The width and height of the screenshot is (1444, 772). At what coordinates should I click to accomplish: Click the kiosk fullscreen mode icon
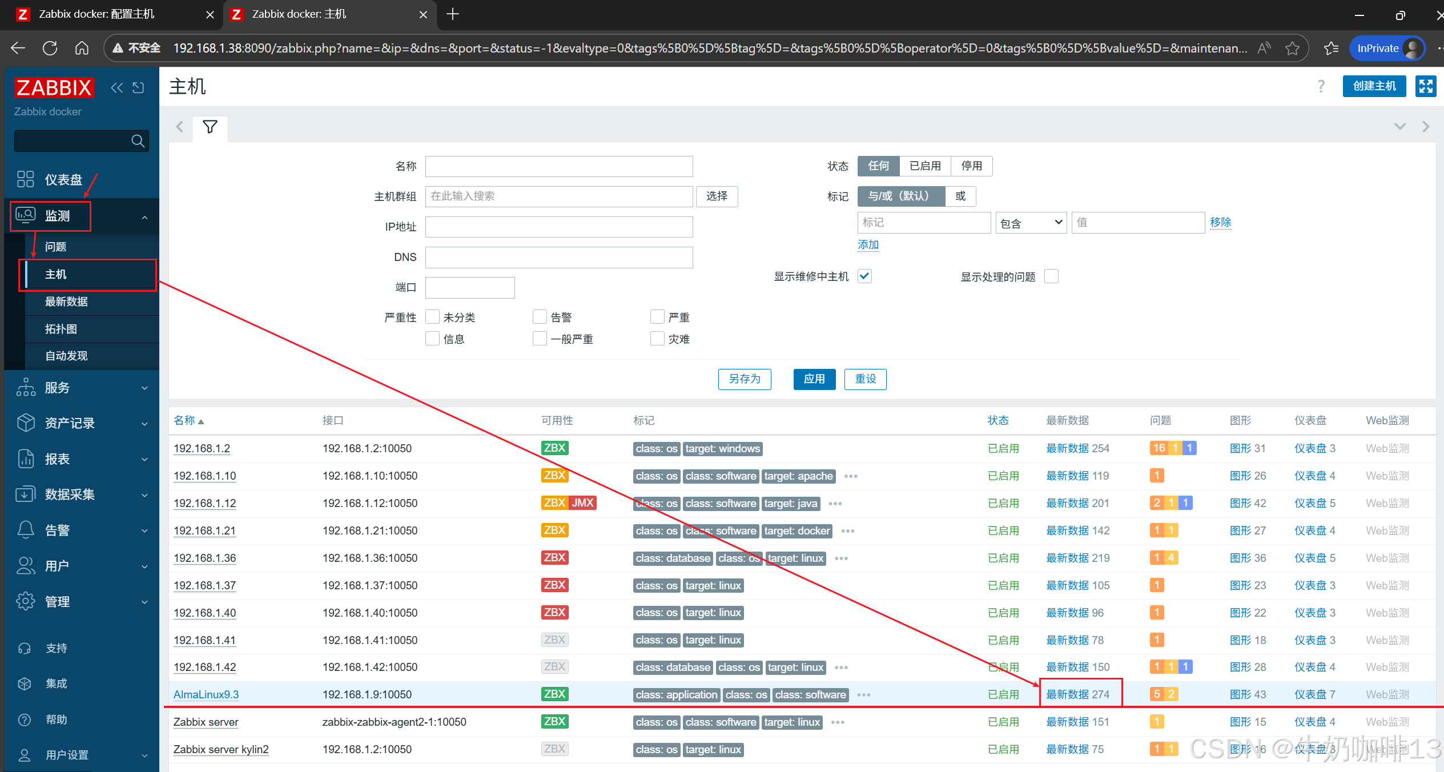tap(1425, 86)
